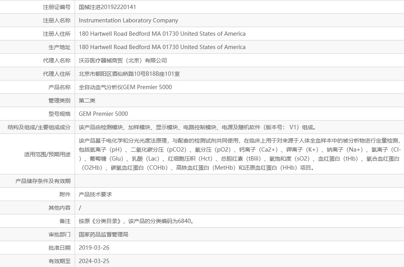Select the text Instrumentation Laboratory Company
The image size is (404, 267).
coord(128,20)
